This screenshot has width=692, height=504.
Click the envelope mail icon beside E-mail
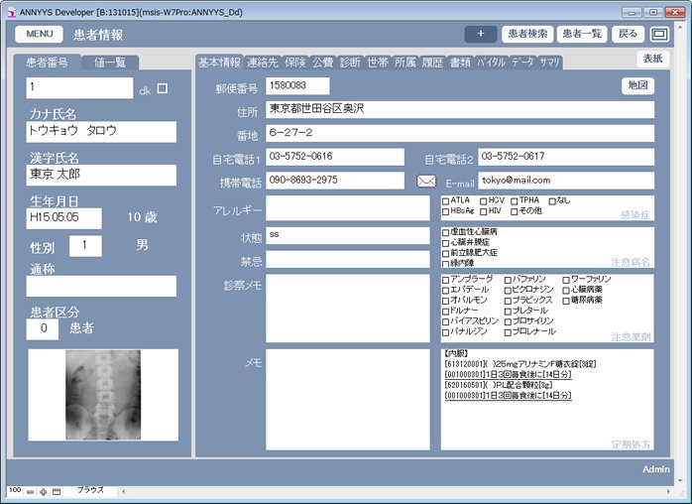pos(426,182)
